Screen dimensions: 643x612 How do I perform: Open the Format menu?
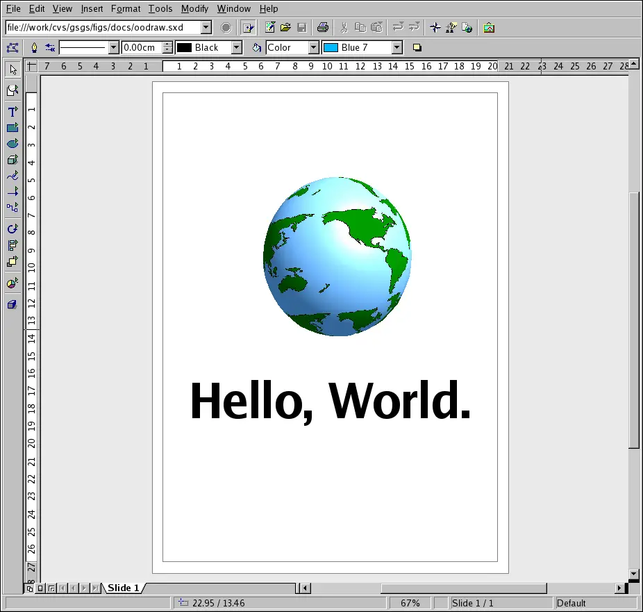pyautogui.click(x=126, y=8)
